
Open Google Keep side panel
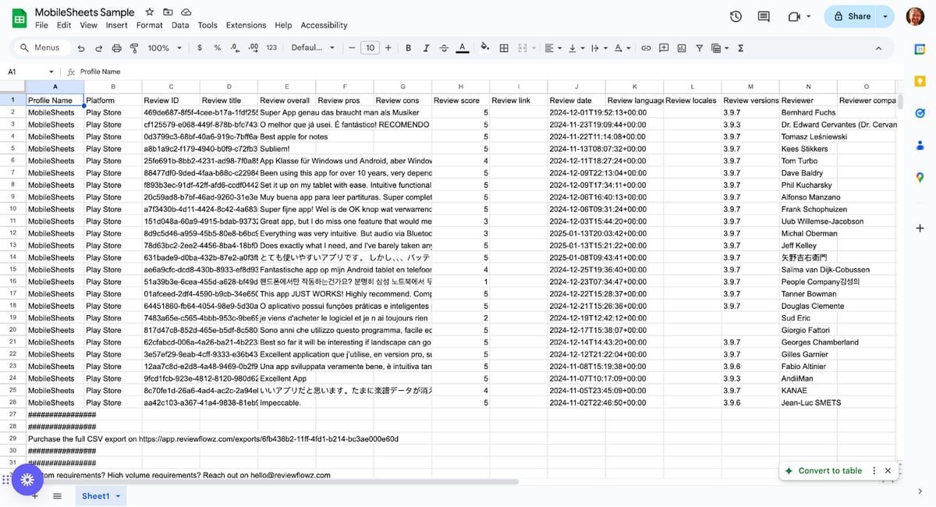pos(920,81)
